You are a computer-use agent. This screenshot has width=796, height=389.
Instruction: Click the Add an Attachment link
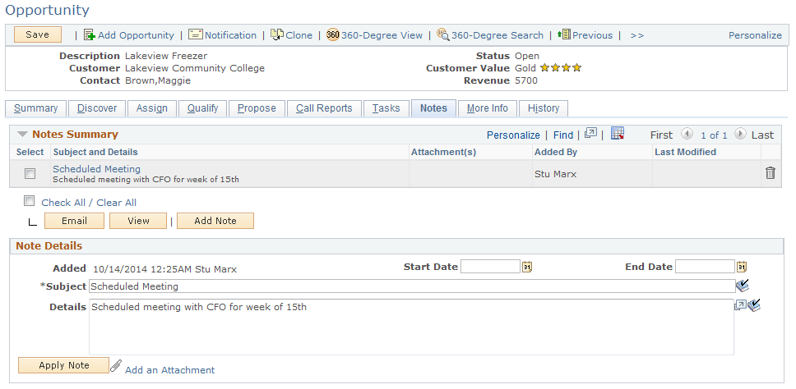click(169, 370)
